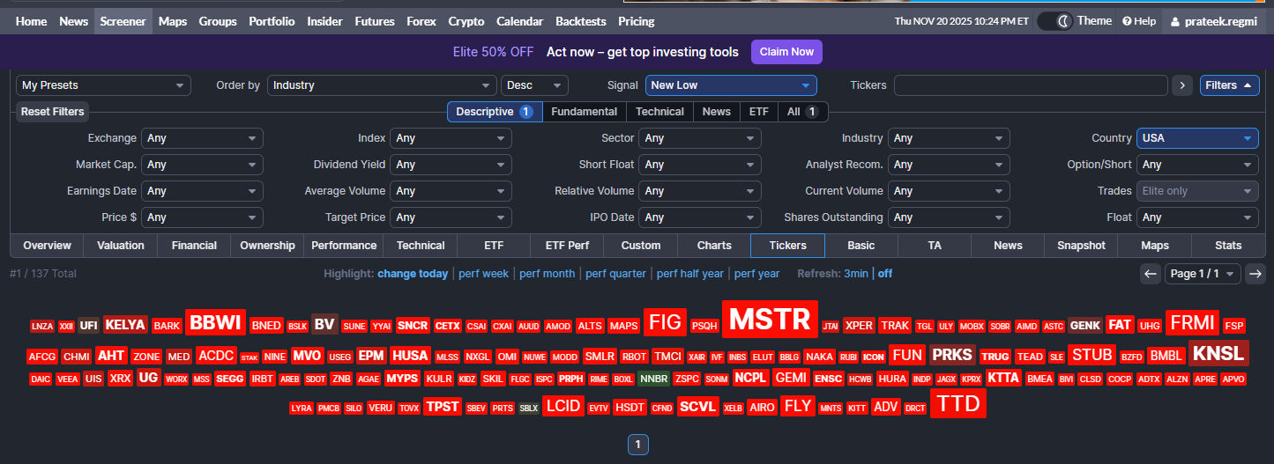Click the arrow button beside Tickers field
Screen dimensions: 1274x464
point(1182,85)
